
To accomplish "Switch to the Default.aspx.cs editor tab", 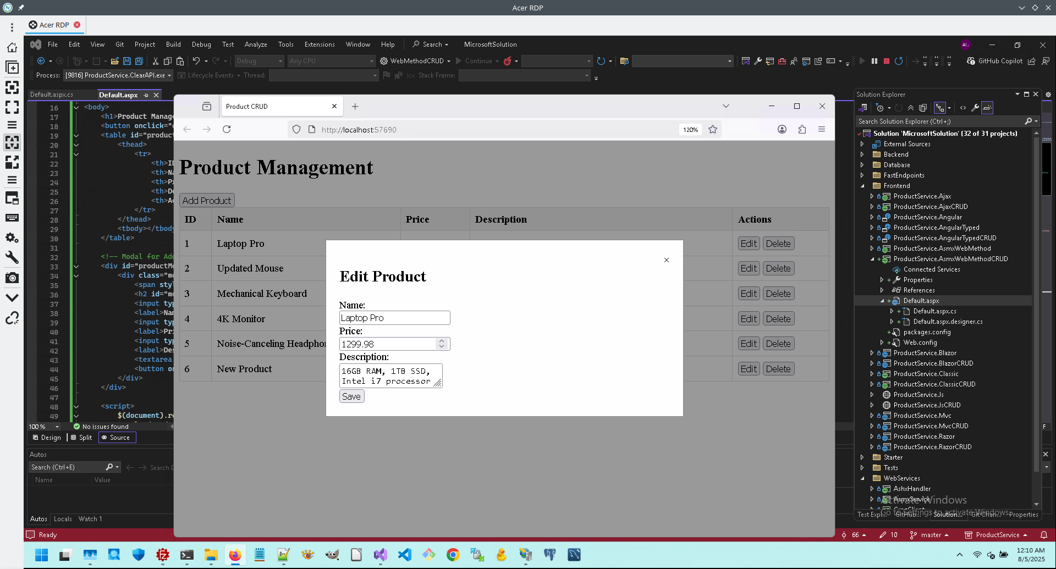I will coord(52,95).
